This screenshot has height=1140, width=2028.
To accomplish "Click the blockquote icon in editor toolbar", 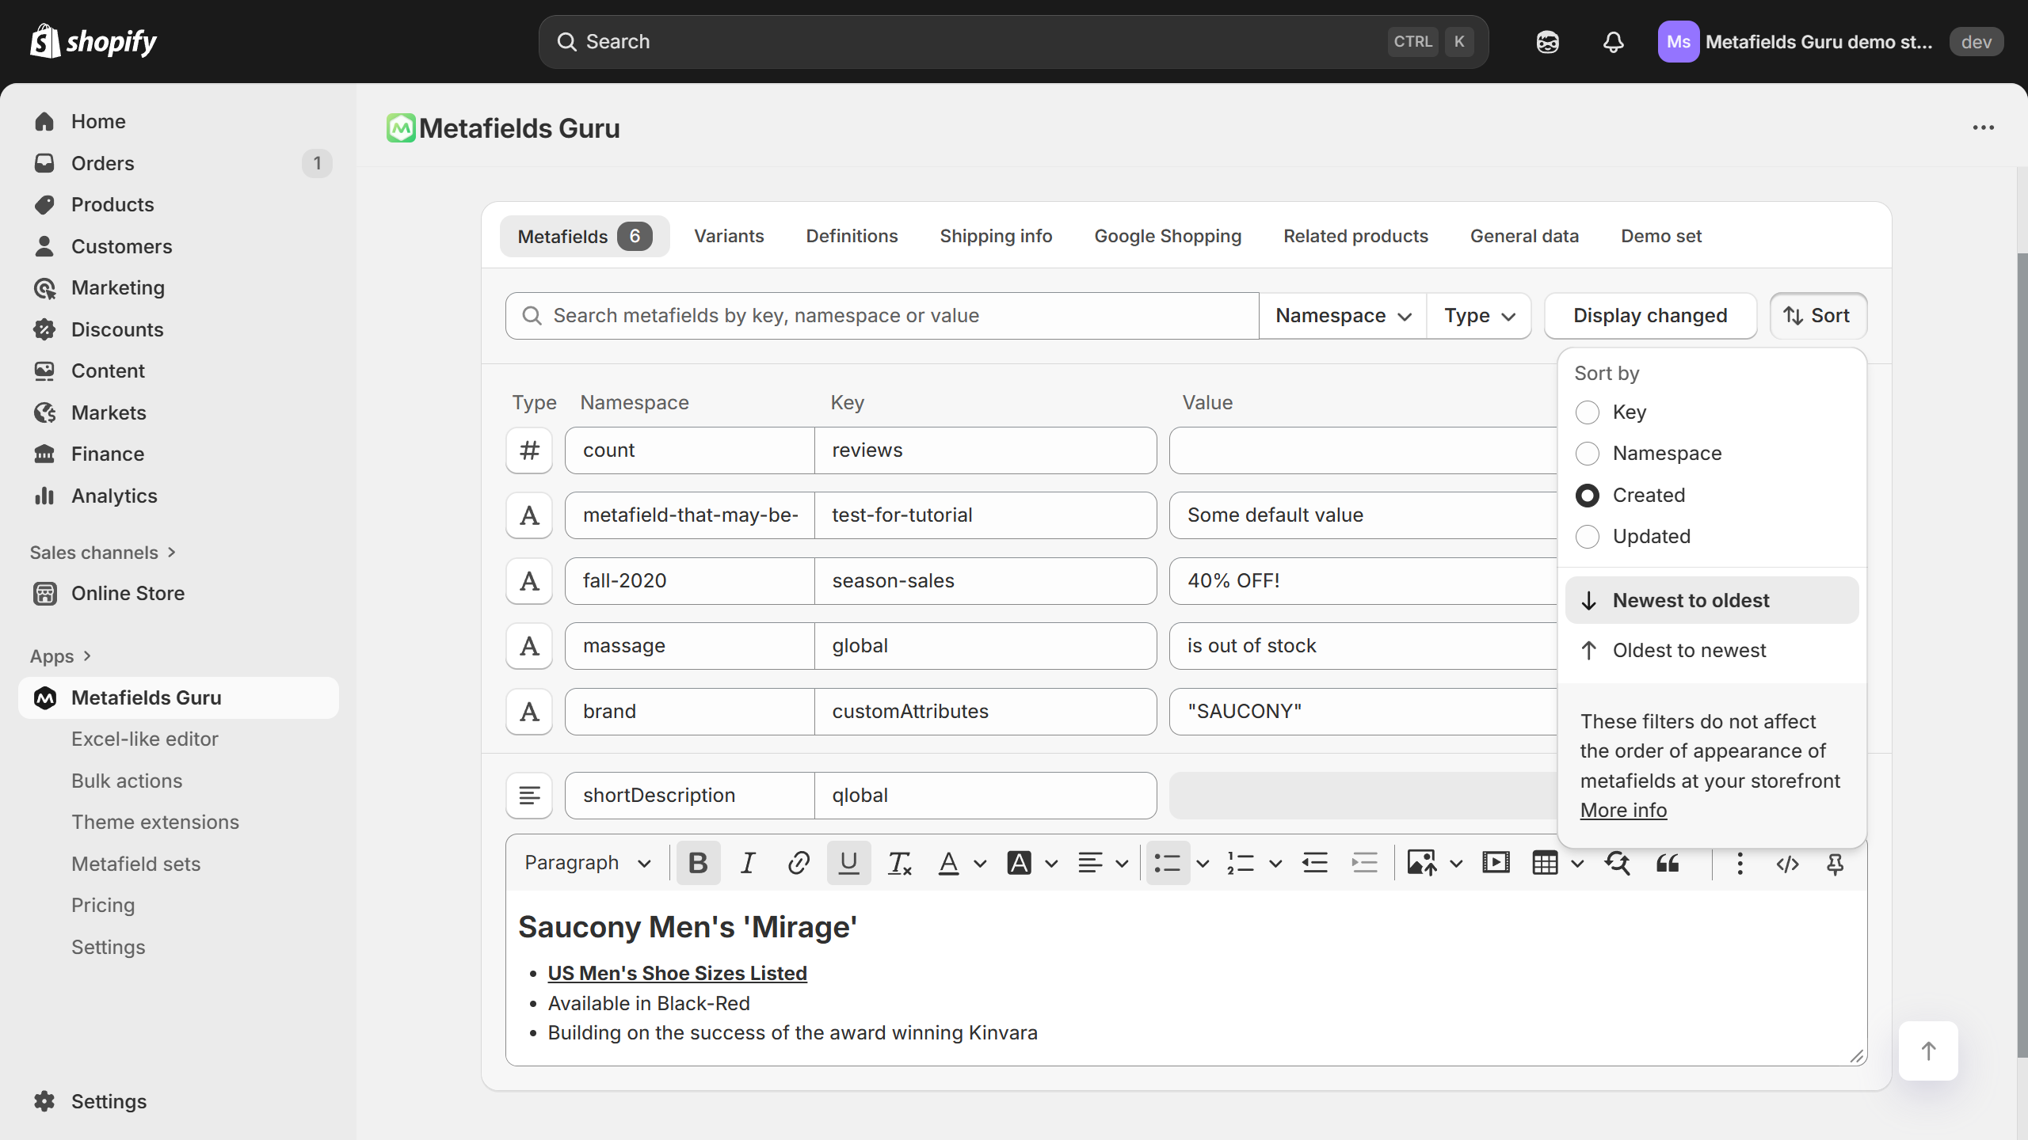I will coord(1668,863).
